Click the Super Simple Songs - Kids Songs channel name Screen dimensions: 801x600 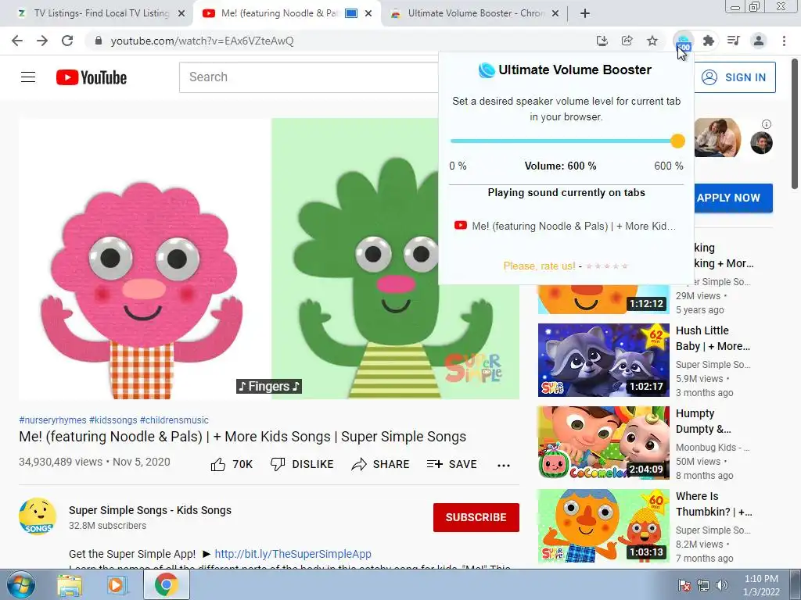tap(149, 510)
